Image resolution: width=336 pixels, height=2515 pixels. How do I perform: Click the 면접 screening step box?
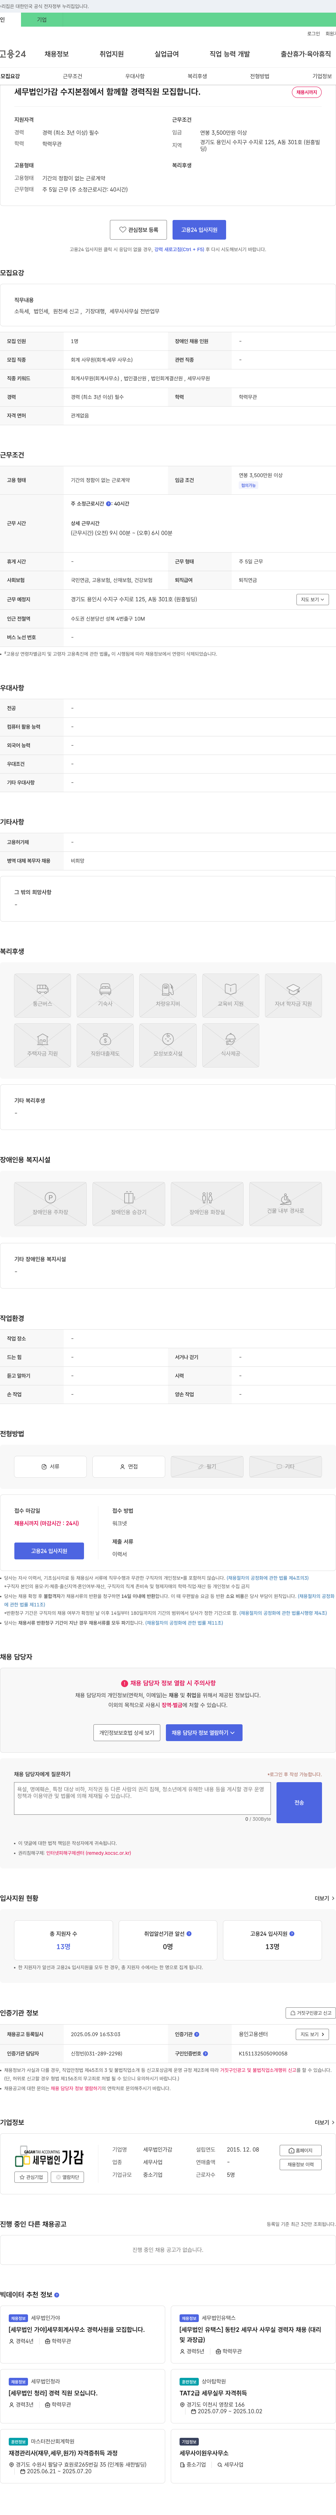128,1466
